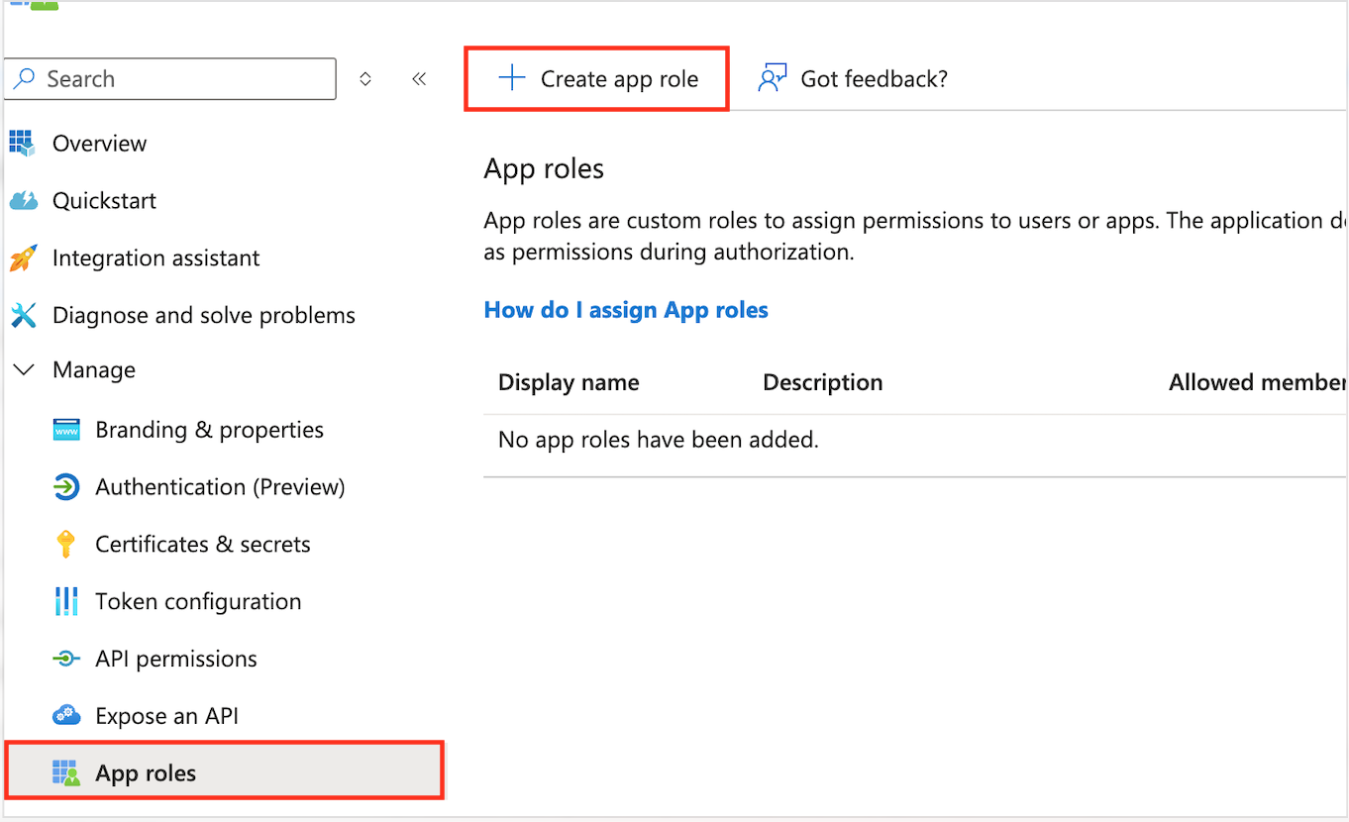
Task: Click the Branding & properties icon
Action: click(x=66, y=431)
